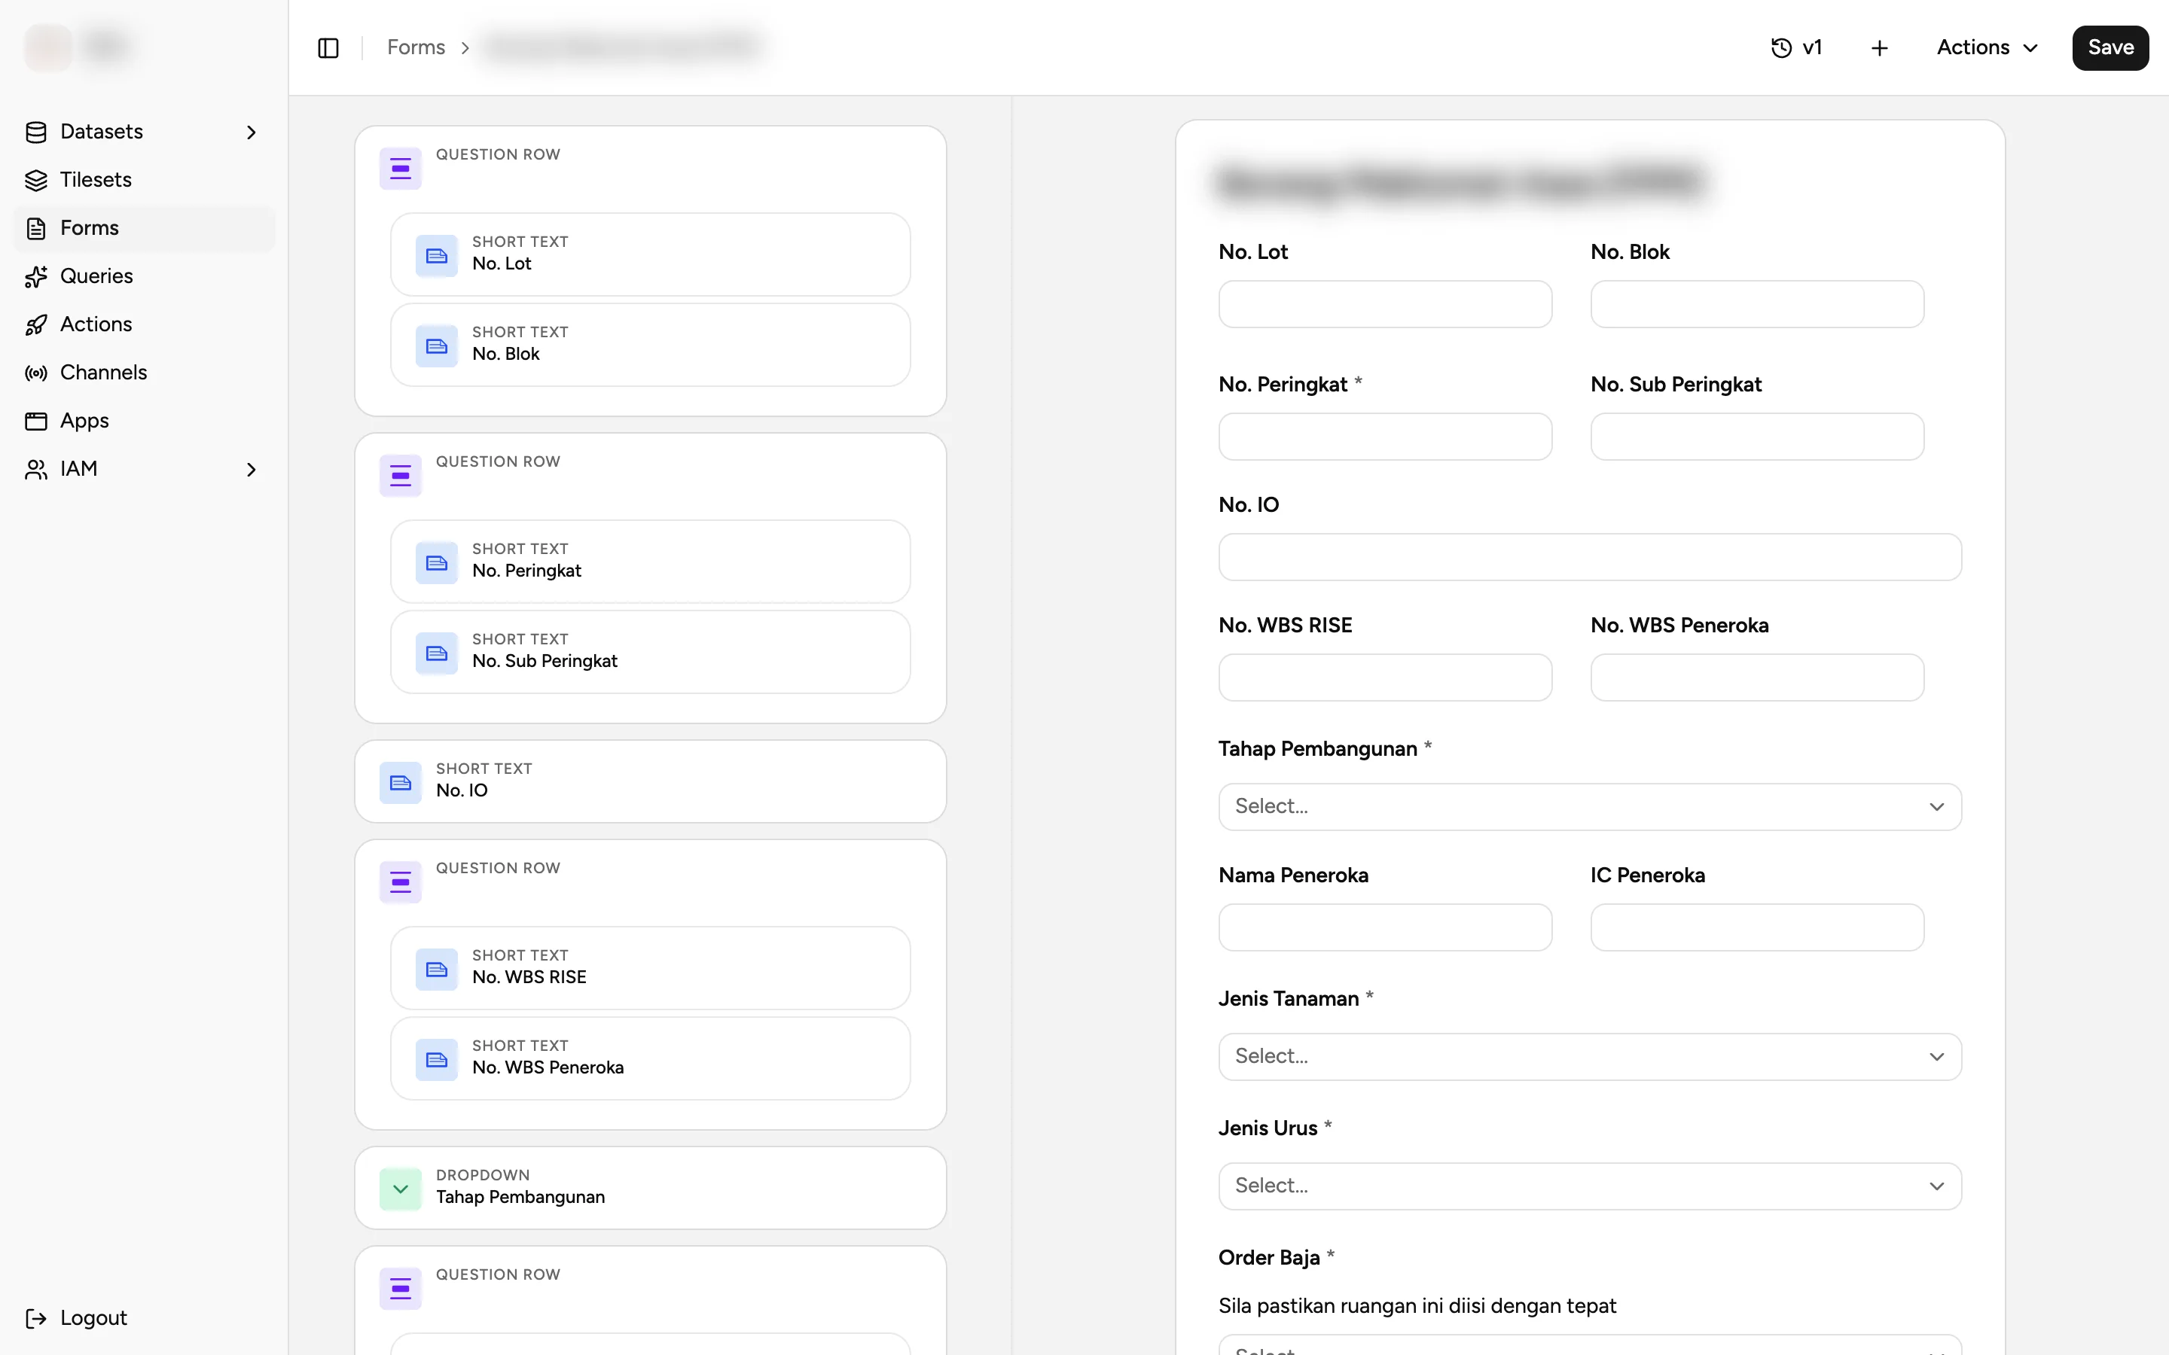Focus the No. Peringkat preview input

coord(1385,437)
